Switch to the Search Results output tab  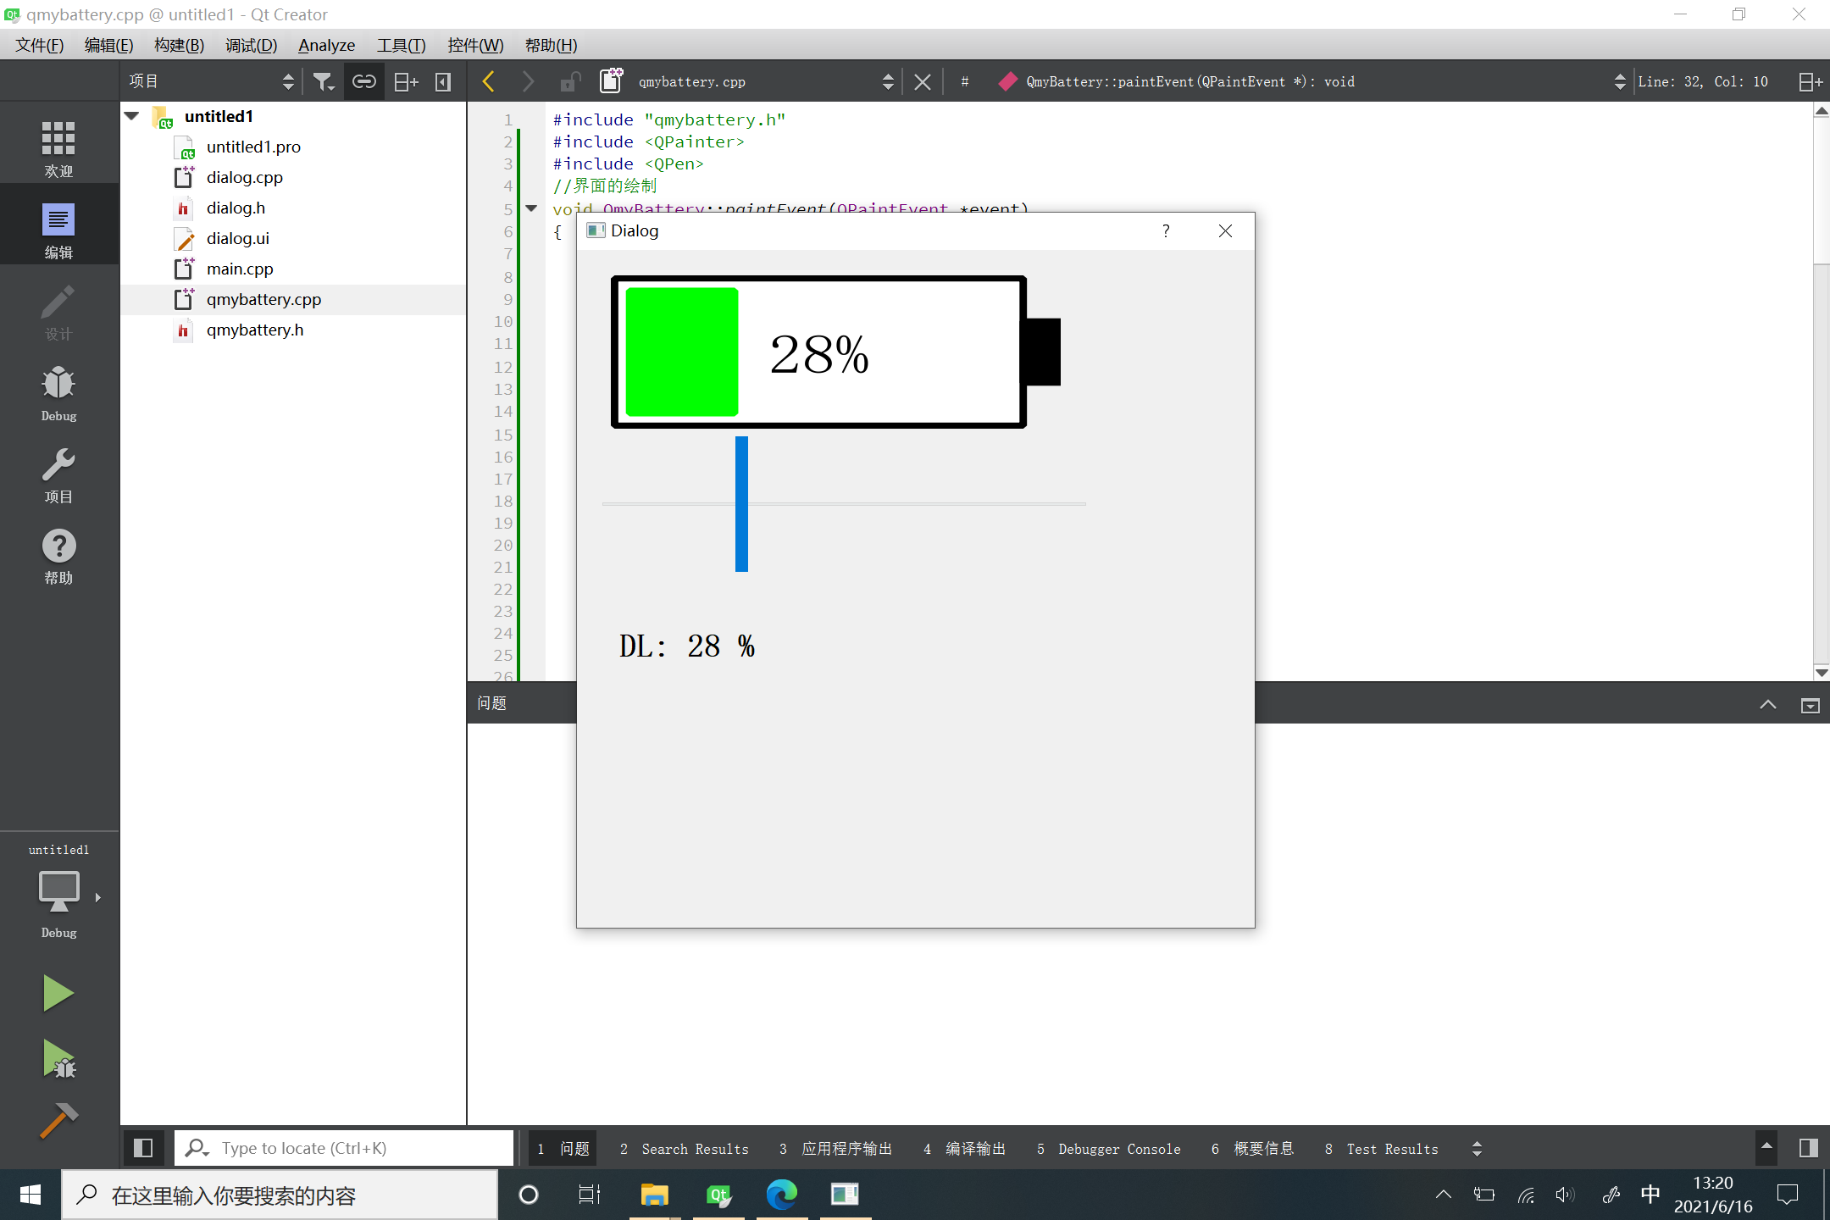tap(685, 1149)
